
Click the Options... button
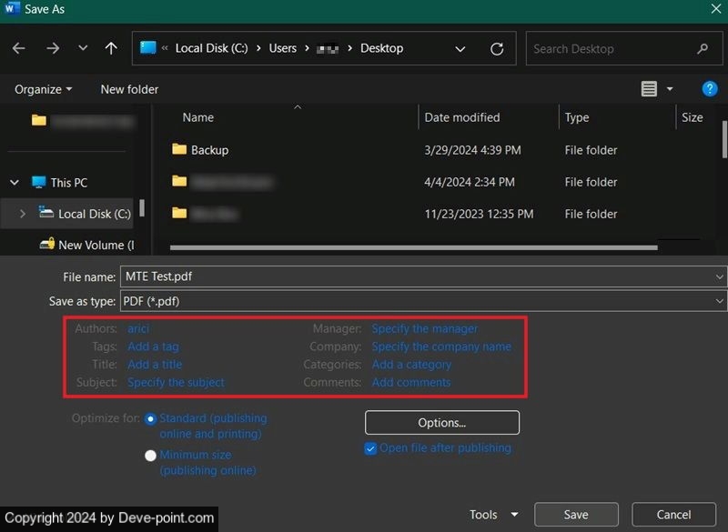[442, 423]
